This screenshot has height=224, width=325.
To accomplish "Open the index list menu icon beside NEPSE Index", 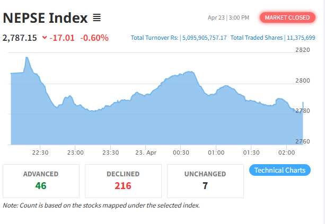I will coord(96,17).
